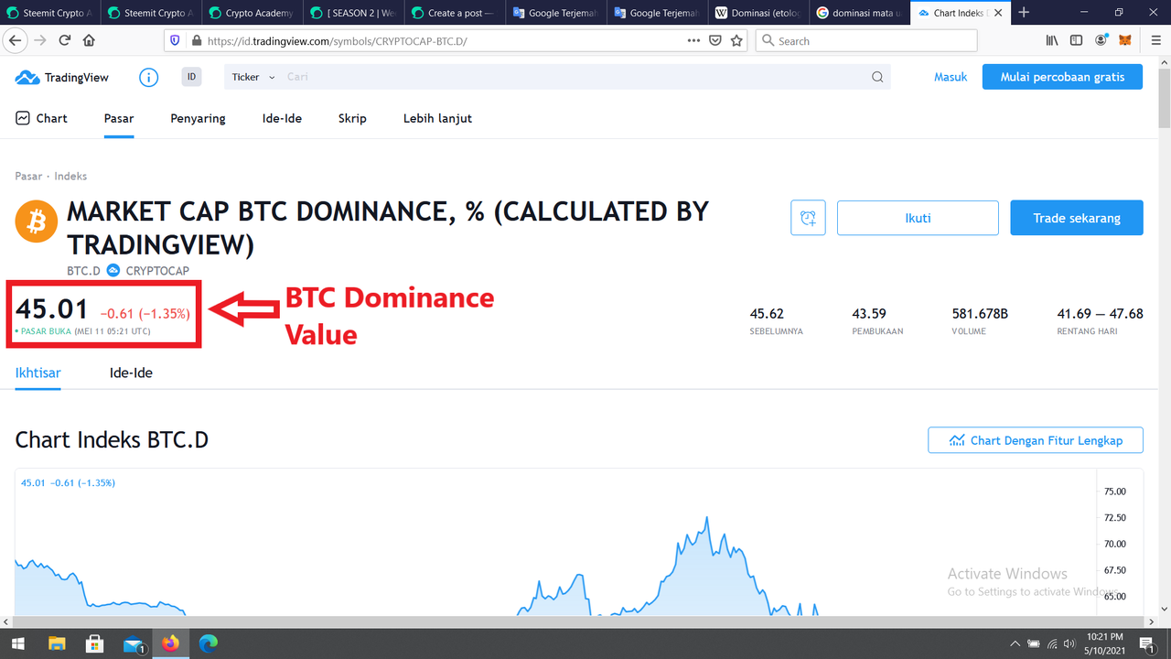Open the Pasar menu
Image resolution: width=1171 pixels, height=659 pixels.
pos(119,118)
